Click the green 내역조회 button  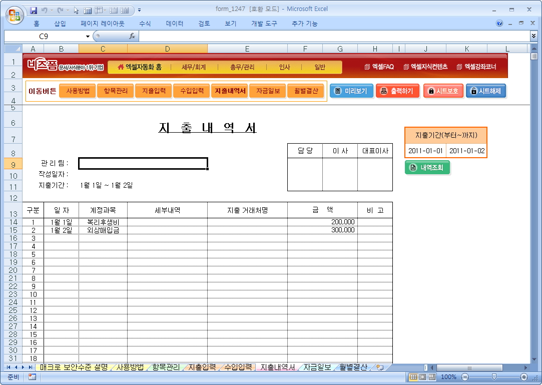[x=427, y=168]
